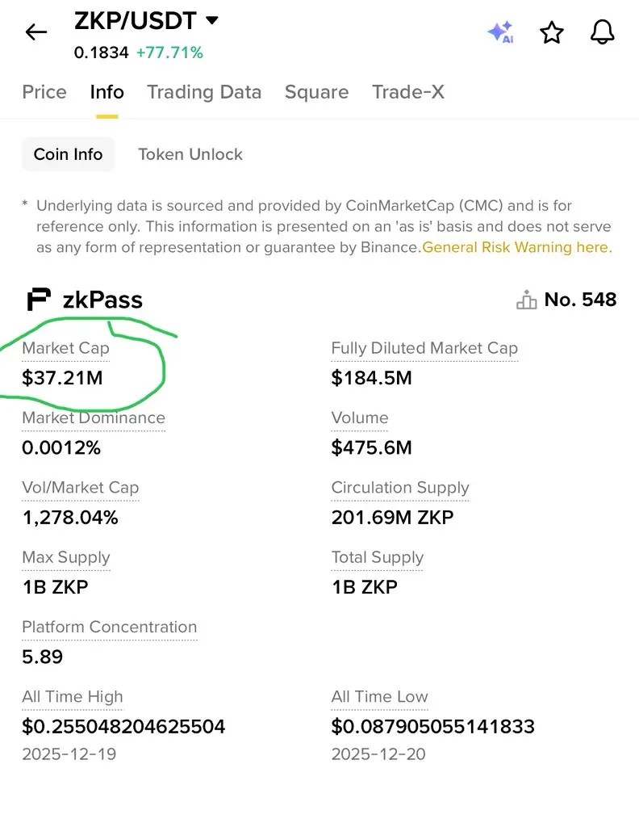Tap the back arrow icon
Screen dimensions: 639x827
36,32
